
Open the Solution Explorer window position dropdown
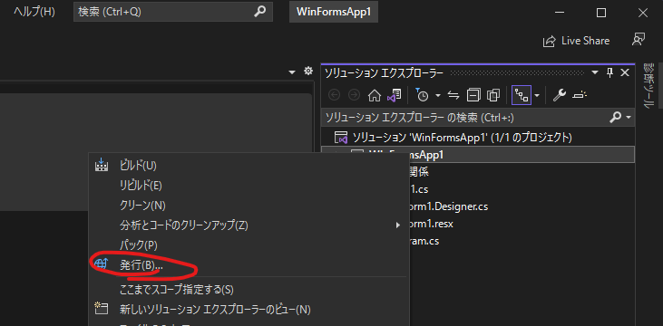coord(595,73)
